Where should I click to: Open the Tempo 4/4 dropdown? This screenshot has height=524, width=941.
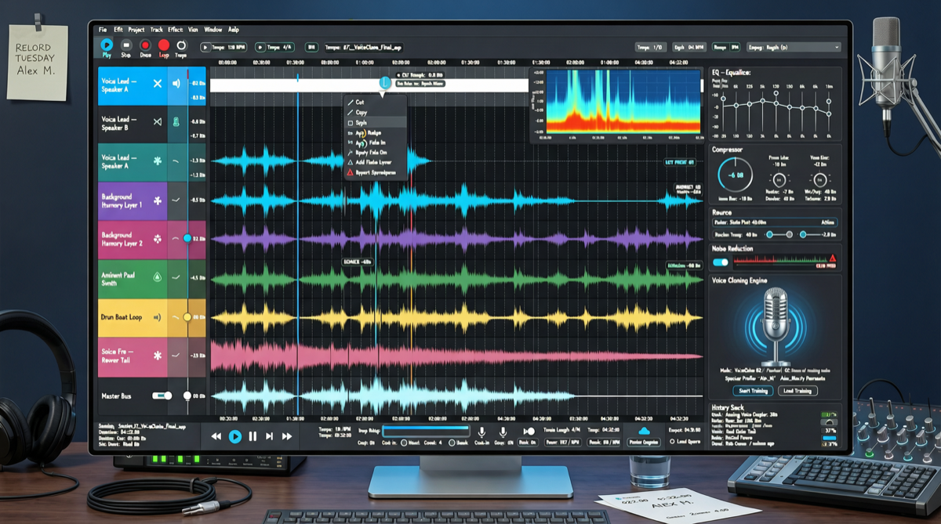276,47
